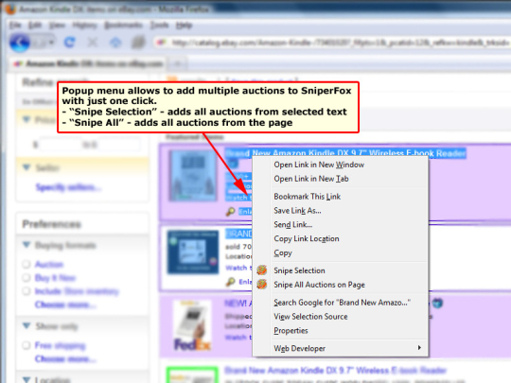
Task: Search Google for "Brand New Amazo..."
Action: tap(342, 303)
